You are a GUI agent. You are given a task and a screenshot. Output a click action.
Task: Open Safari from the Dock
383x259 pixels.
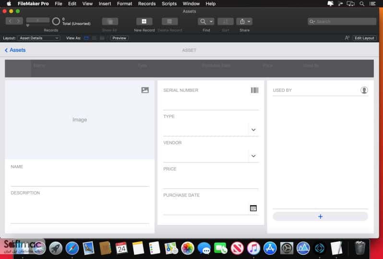(x=72, y=248)
